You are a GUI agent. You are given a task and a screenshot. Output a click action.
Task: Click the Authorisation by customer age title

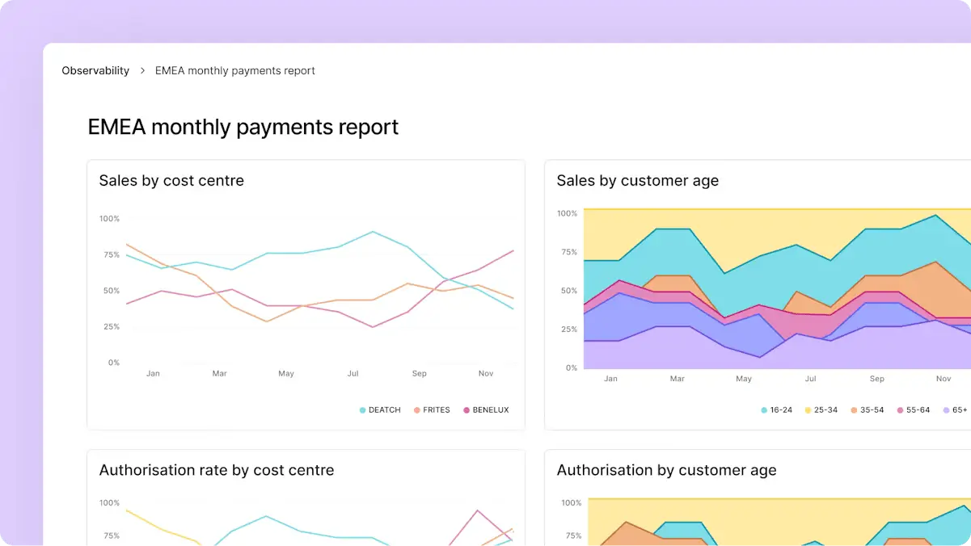coord(666,470)
